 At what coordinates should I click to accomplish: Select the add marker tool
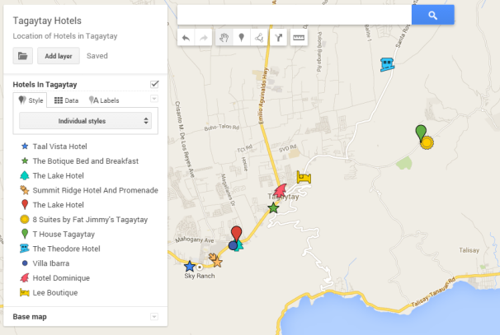242,38
